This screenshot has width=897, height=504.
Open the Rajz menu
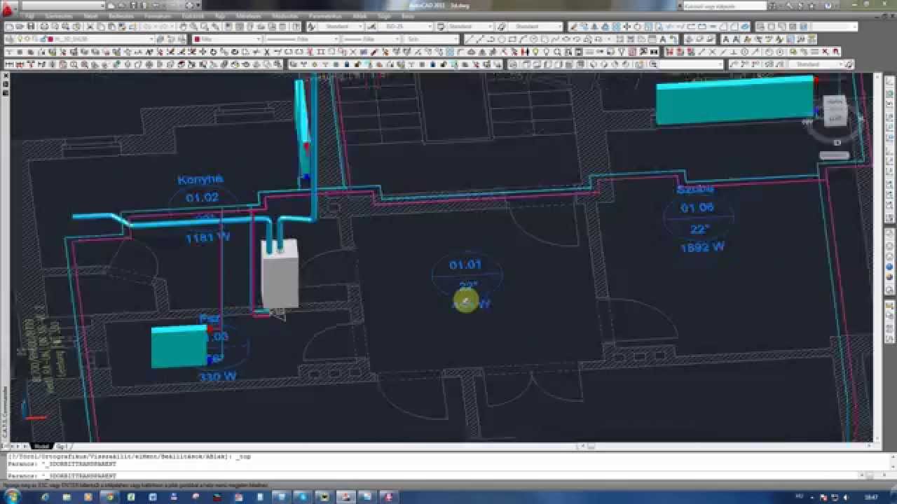click(x=219, y=15)
